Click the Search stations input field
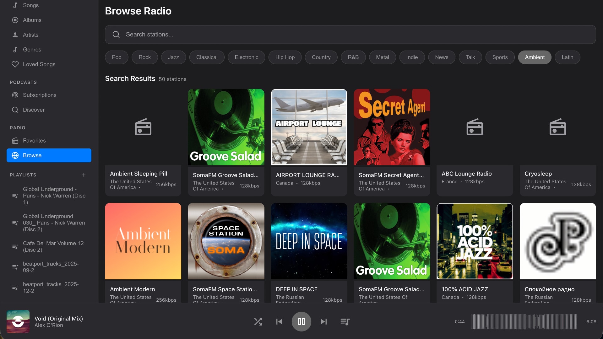603x339 pixels. coord(350,35)
